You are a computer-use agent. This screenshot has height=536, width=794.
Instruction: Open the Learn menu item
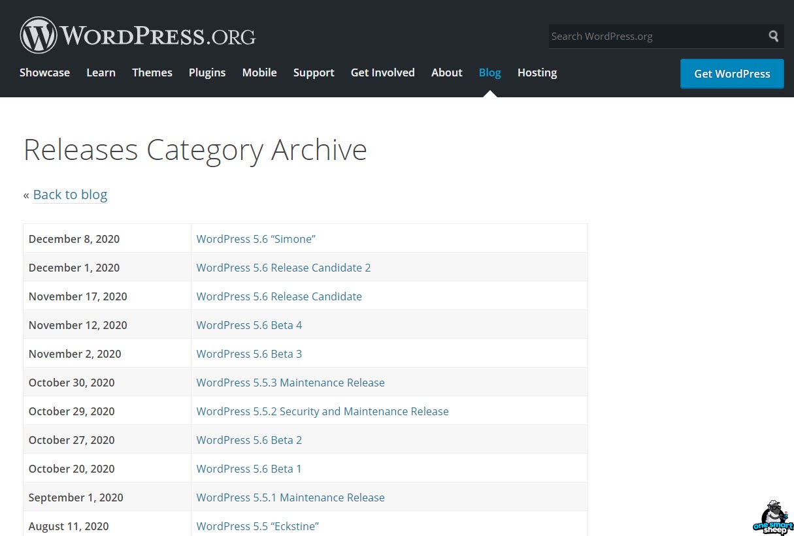click(x=101, y=72)
